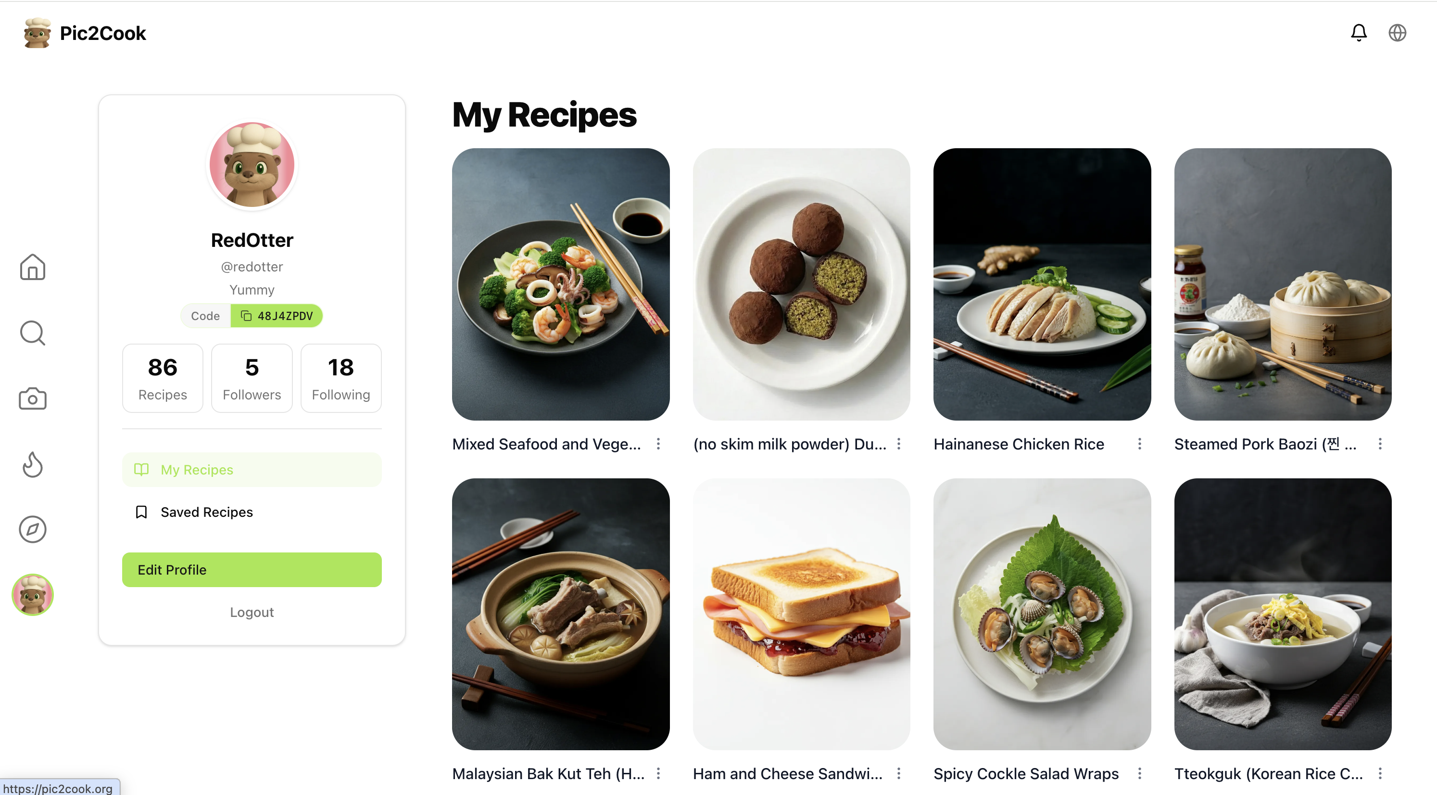
Task: Open the Explore compass icon
Action: 32,529
